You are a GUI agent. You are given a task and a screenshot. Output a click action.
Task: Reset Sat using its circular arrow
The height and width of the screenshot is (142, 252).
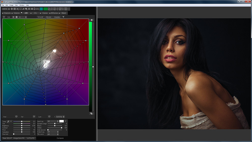[x=34, y=117]
